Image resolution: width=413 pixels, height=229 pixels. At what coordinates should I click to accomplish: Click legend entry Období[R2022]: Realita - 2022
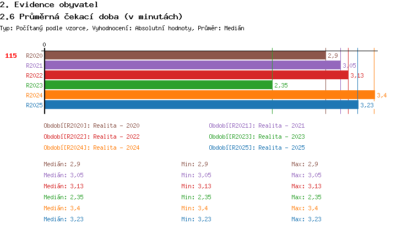pos(91,137)
